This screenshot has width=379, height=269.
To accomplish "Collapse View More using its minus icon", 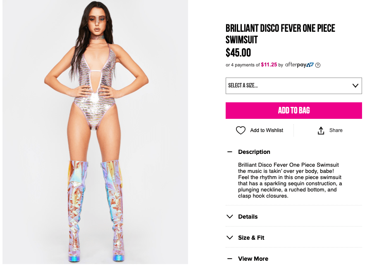I will point(230,259).
